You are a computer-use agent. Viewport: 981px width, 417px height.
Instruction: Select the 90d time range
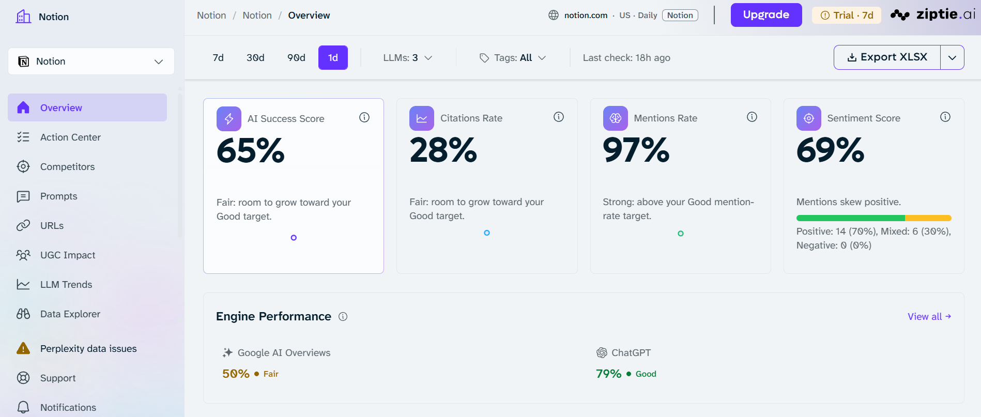click(x=296, y=57)
